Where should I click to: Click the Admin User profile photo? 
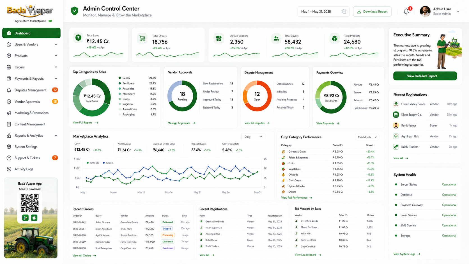point(425,11)
